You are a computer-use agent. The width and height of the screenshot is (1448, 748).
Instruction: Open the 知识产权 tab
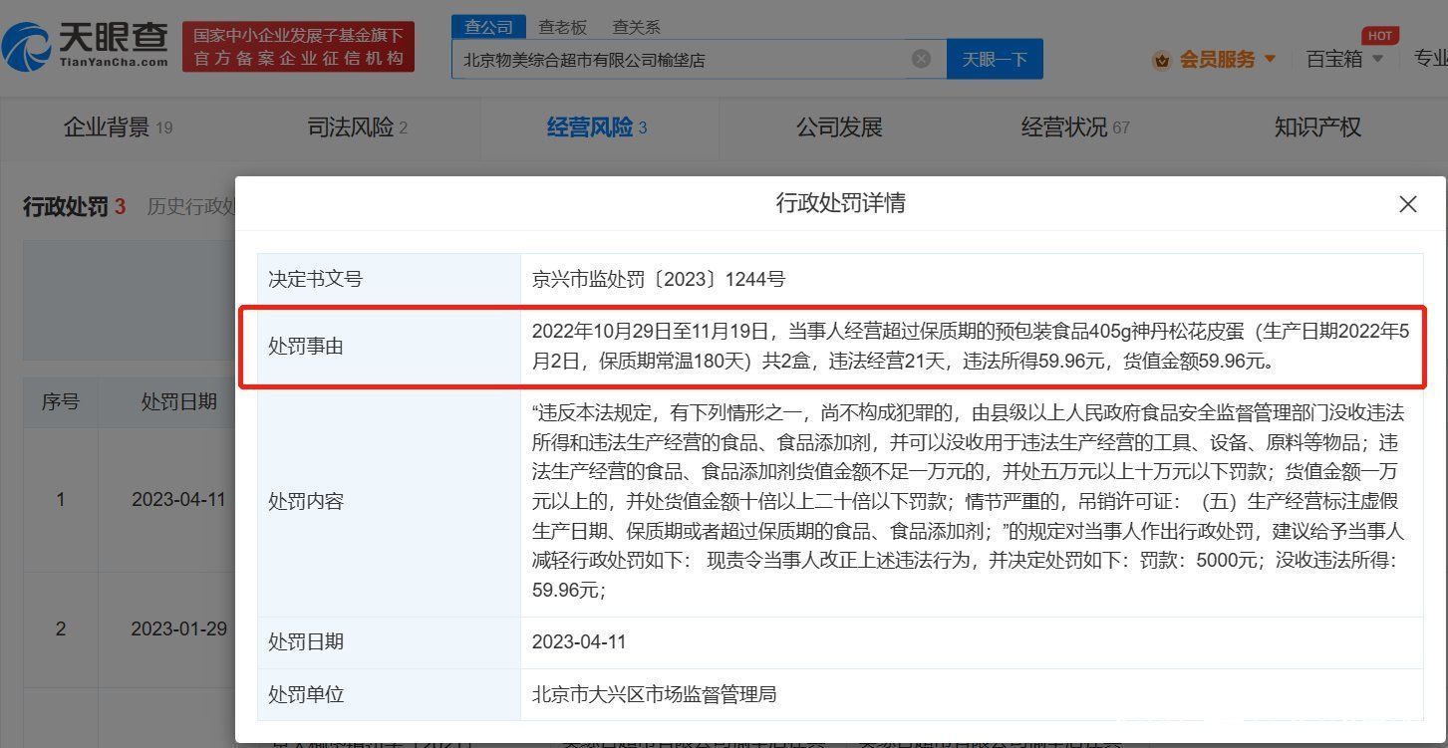[1317, 127]
